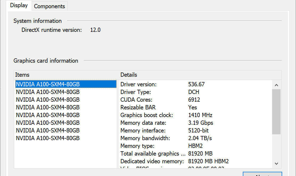Select the 'Memory data rate:' label

(143, 123)
